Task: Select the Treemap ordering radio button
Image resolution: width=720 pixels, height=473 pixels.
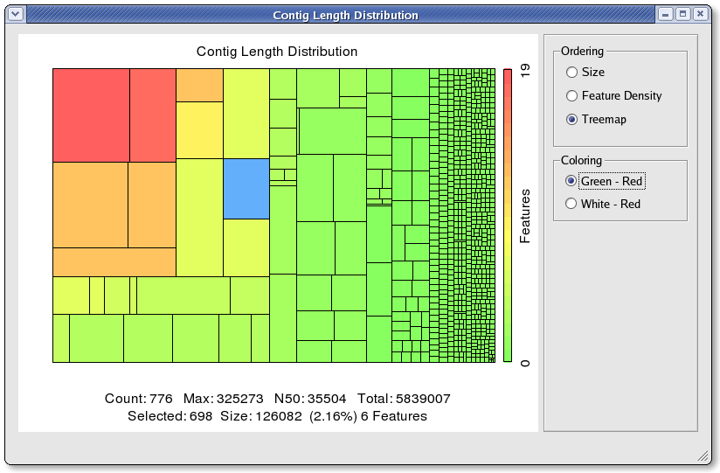Action: coord(572,120)
